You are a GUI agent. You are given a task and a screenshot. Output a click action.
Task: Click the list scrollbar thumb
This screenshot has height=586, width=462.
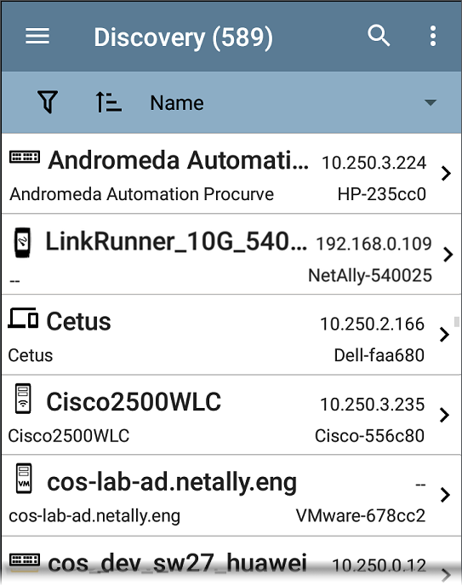coord(456,321)
